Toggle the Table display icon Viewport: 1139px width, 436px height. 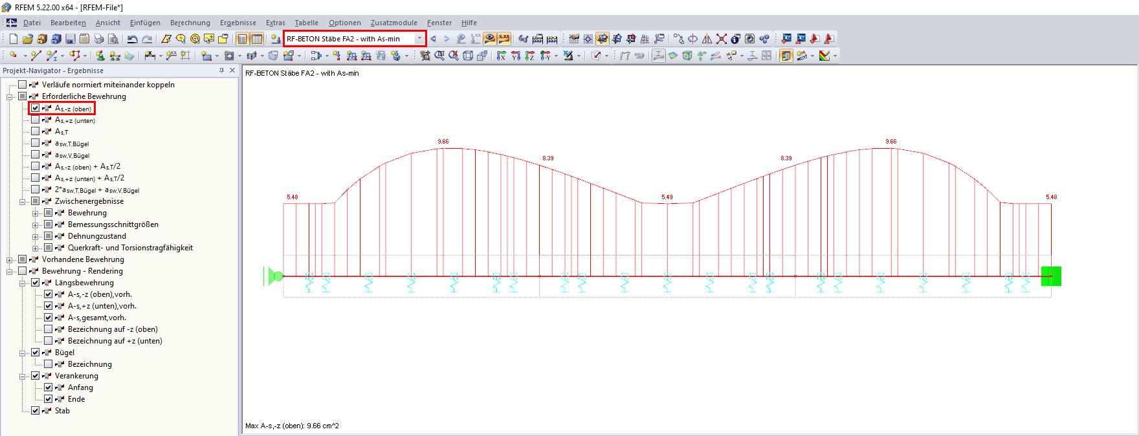257,39
